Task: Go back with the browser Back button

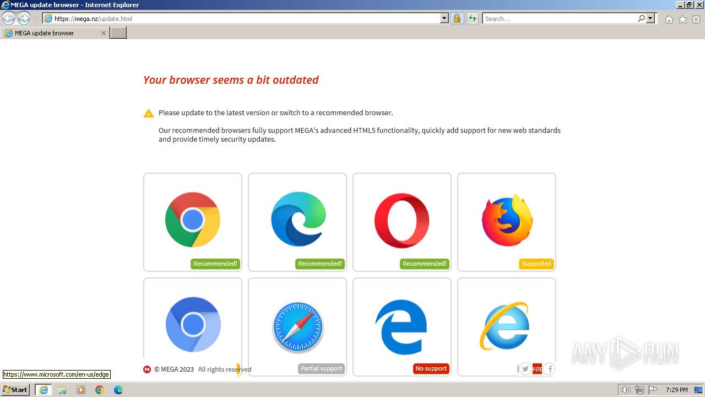Action: (x=9, y=19)
